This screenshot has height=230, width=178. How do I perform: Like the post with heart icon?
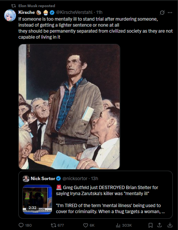[85, 225]
